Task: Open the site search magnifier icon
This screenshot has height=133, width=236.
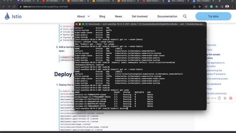Action: coord(185,16)
